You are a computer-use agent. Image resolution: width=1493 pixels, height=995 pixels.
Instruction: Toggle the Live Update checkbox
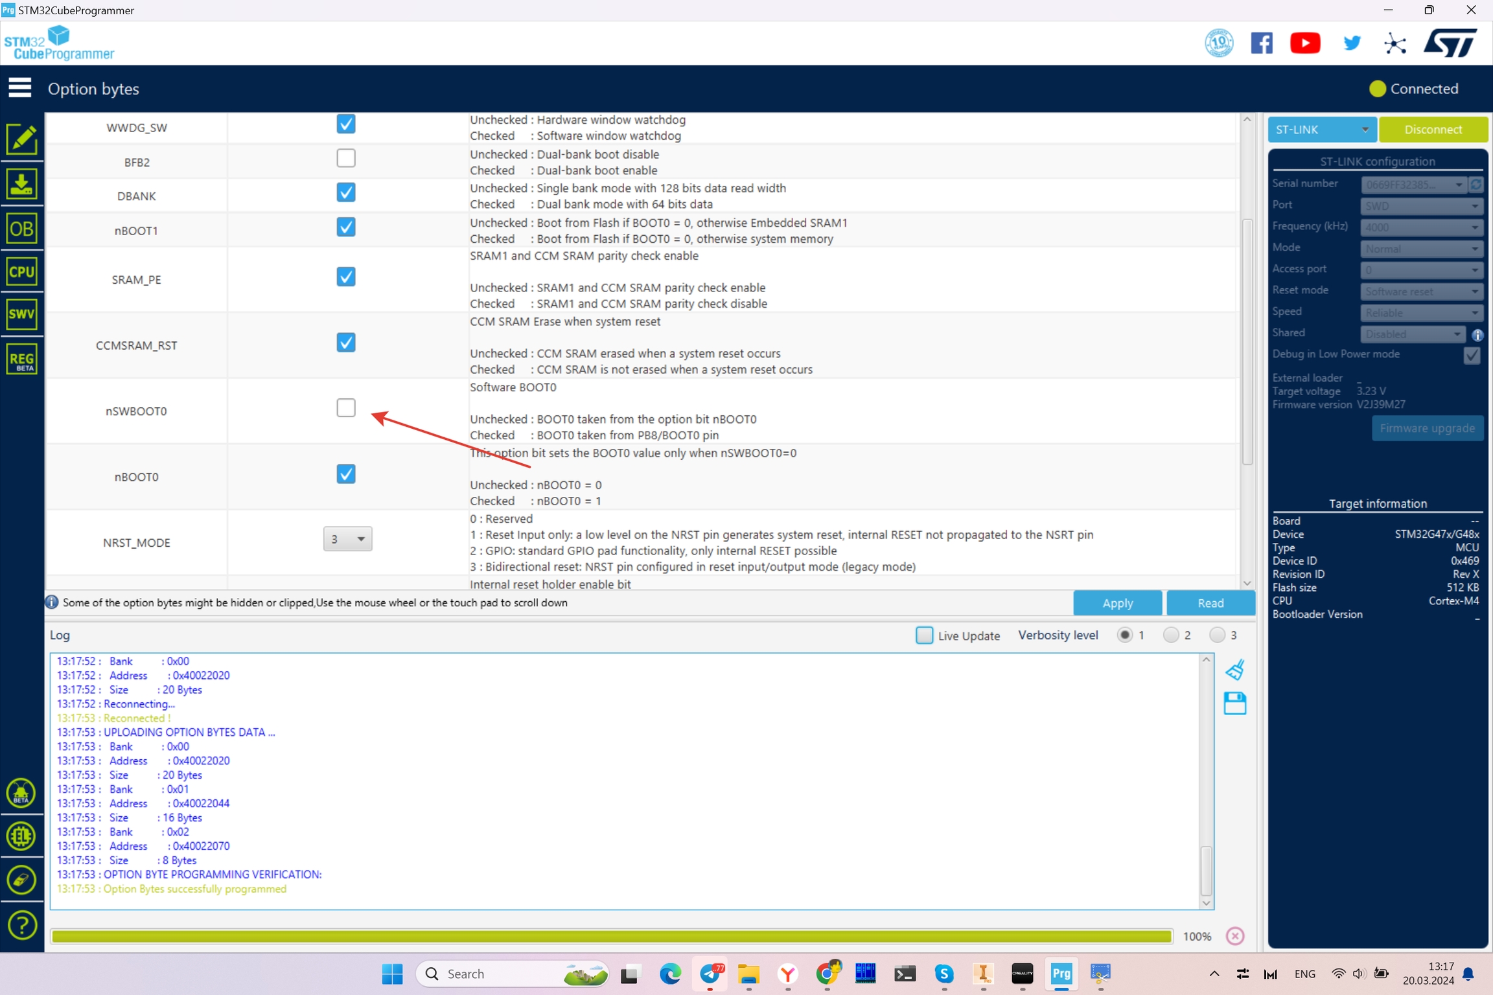[925, 635]
